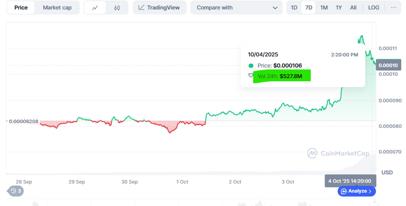Click the 4 Oct '25 14:20:00 time marker
The height and width of the screenshot is (206, 406).
click(x=350, y=181)
